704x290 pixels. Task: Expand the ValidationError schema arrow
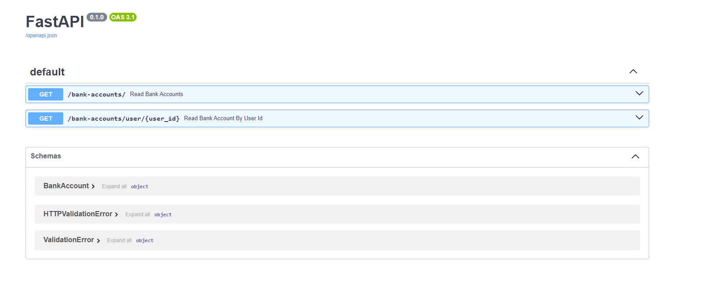point(98,240)
